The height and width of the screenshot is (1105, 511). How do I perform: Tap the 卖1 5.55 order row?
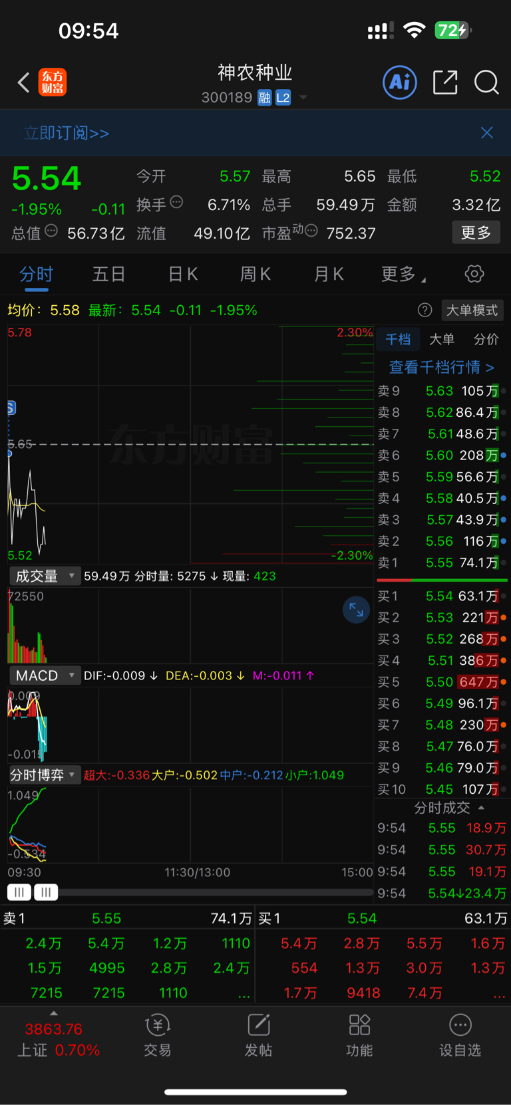click(442, 562)
